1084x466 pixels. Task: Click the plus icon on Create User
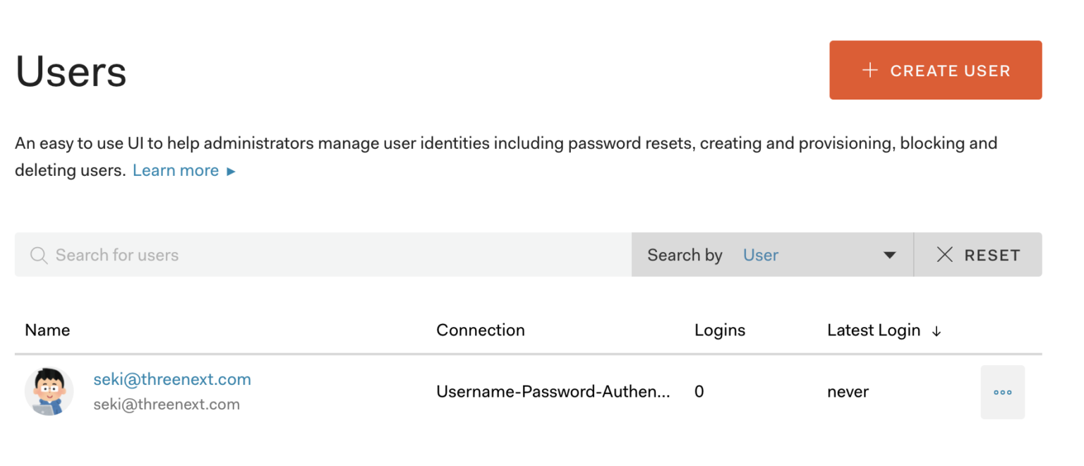pyautogui.click(x=869, y=70)
